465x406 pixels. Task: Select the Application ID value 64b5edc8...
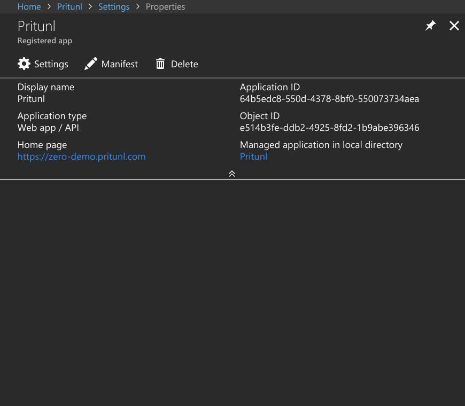coord(329,99)
